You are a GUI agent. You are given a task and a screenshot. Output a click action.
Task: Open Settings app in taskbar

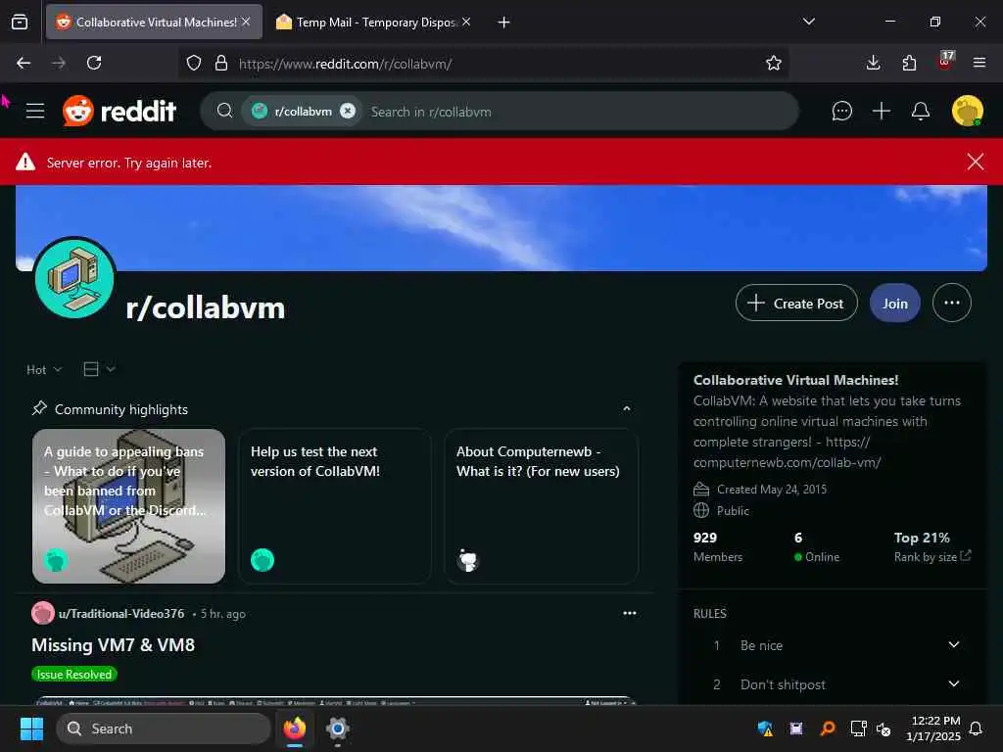coord(337,728)
